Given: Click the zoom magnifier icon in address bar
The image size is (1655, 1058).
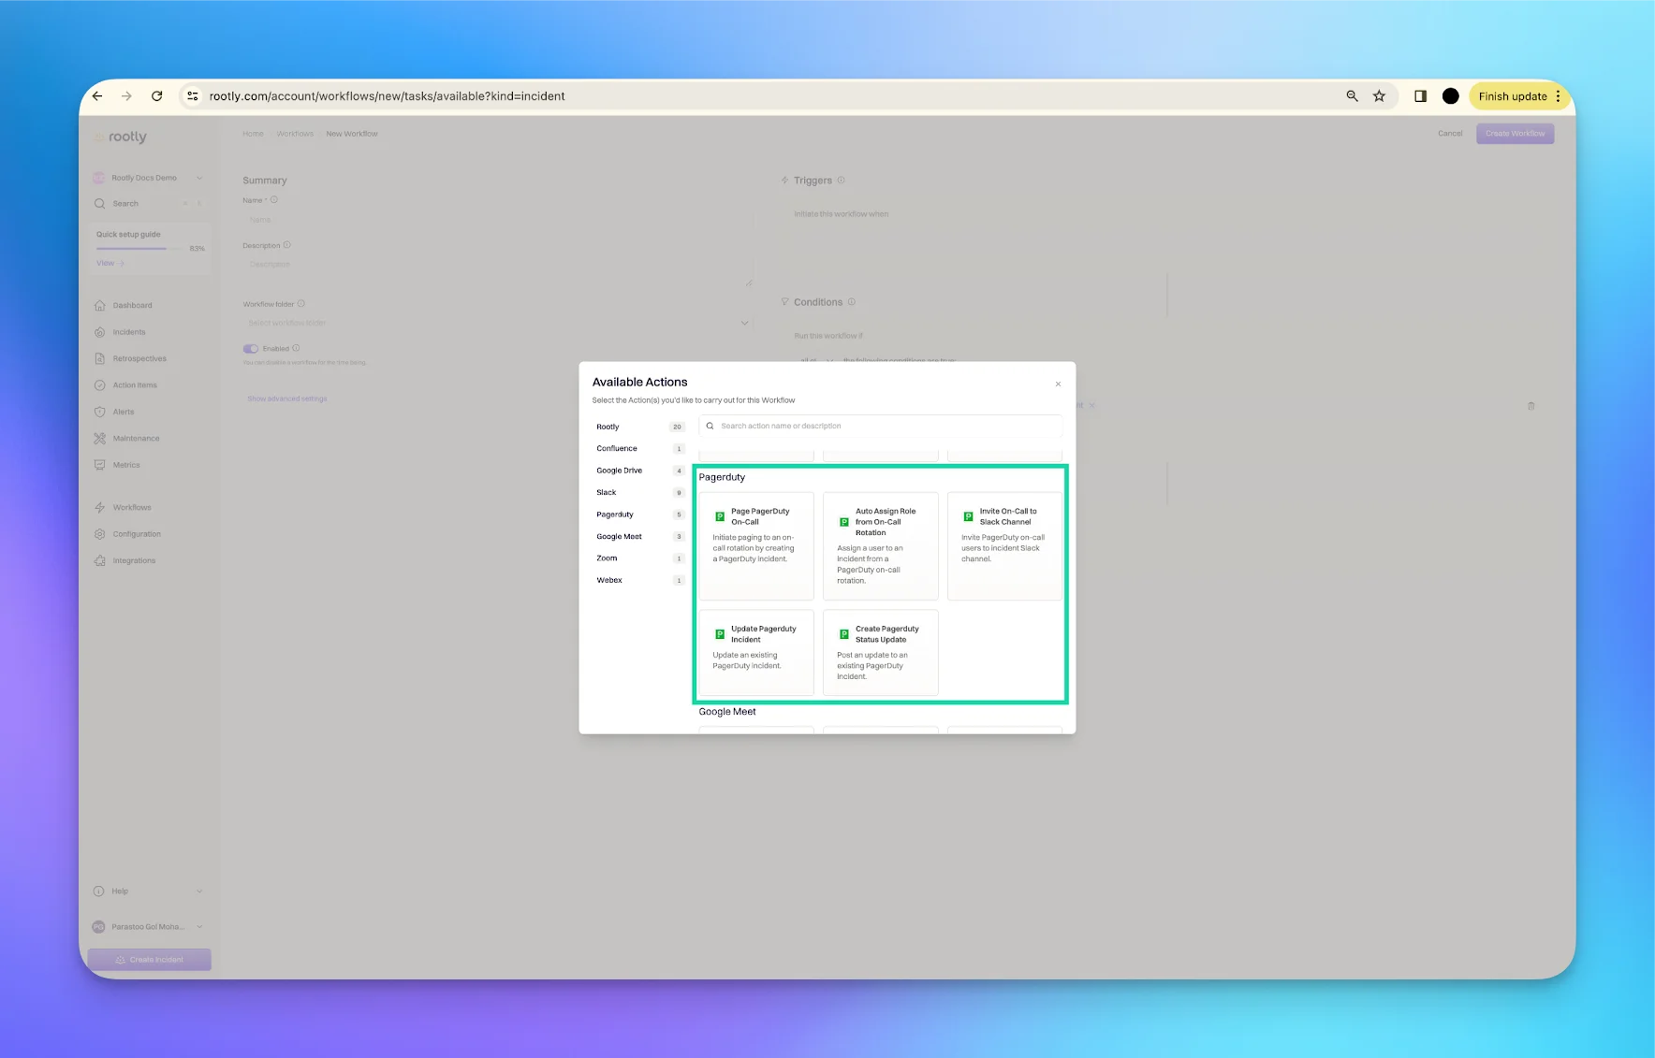Looking at the screenshot, I should click(x=1352, y=96).
